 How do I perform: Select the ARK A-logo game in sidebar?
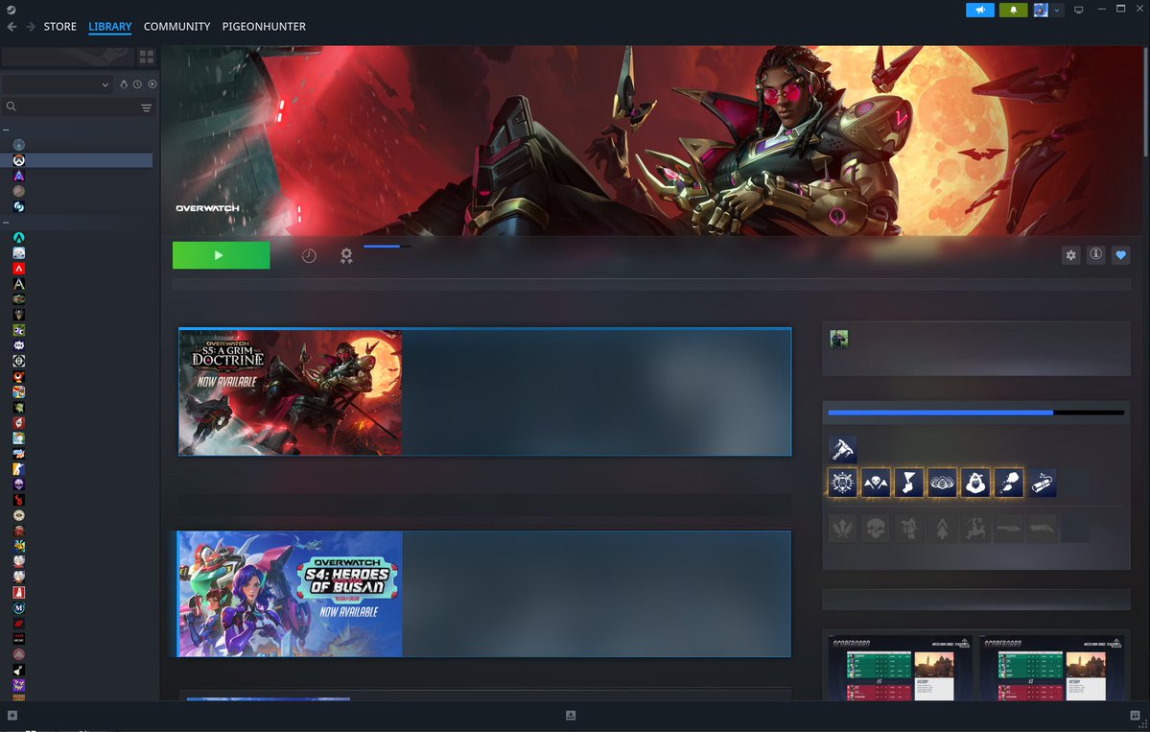coord(19,284)
